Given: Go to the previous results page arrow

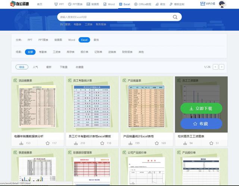Looking at the screenshot, I should [x=215, y=67].
